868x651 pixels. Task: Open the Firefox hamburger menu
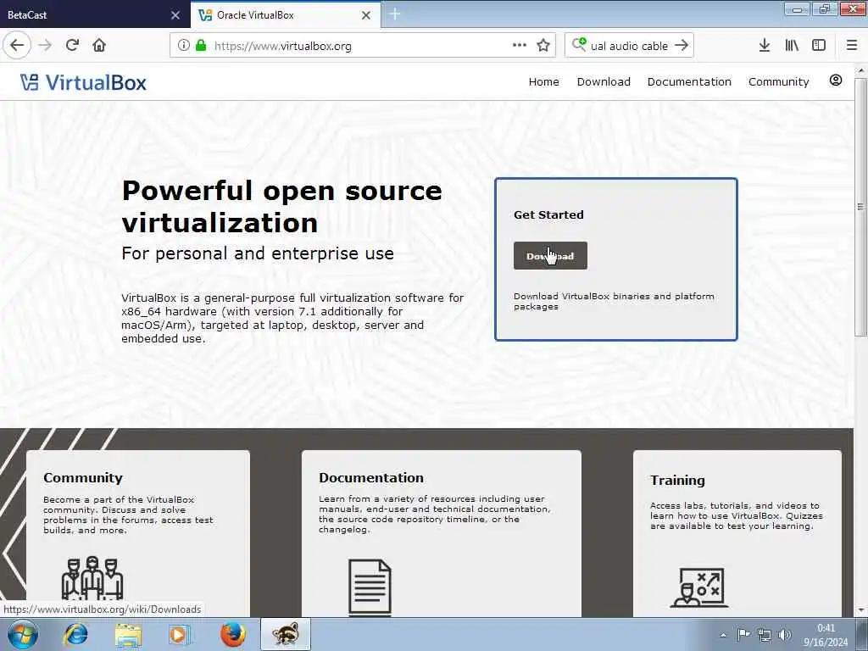[x=852, y=46]
